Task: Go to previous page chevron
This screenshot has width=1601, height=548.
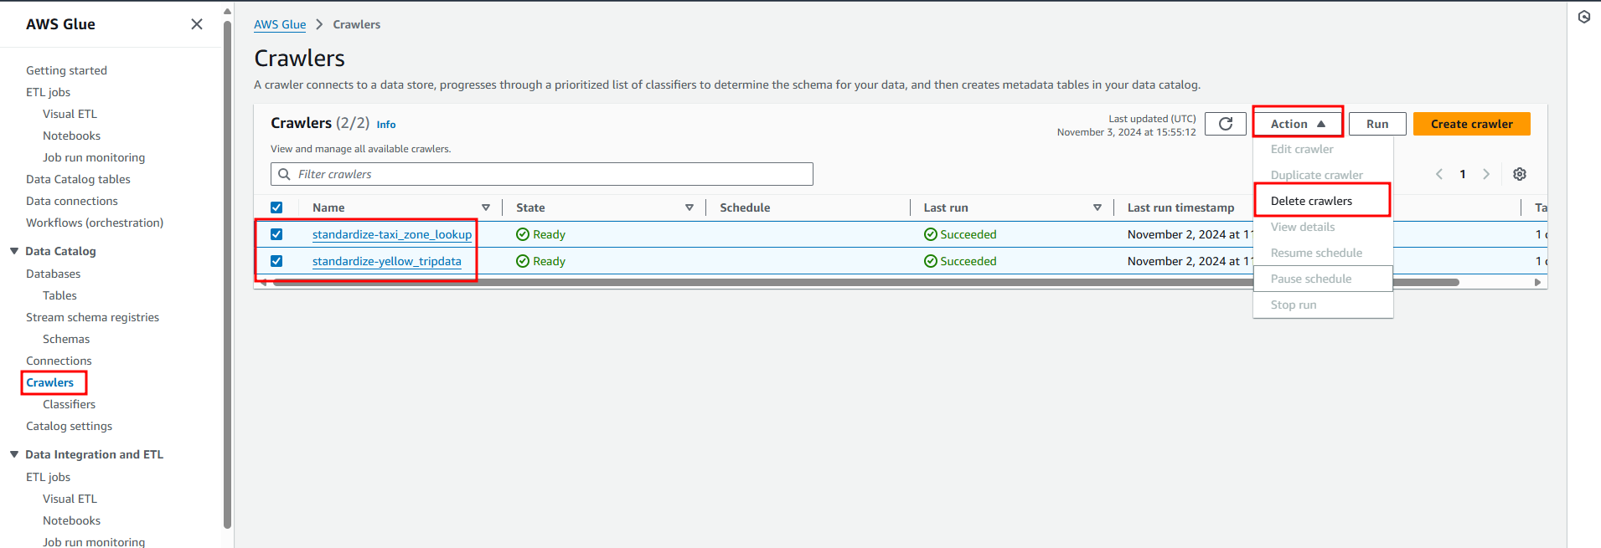Action: tap(1439, 174)
